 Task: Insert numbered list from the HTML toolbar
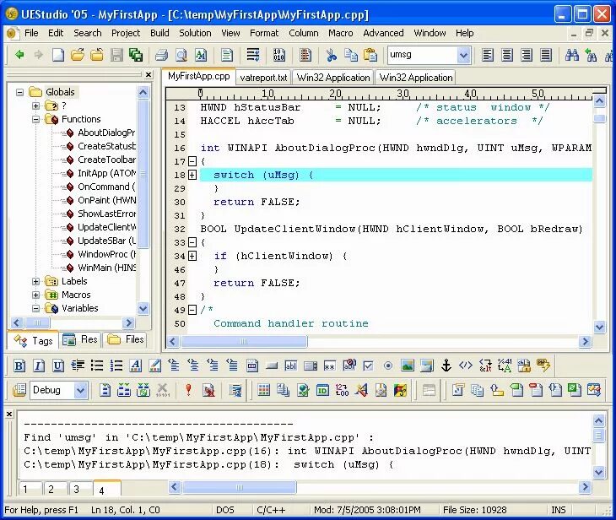pos(116,366)
